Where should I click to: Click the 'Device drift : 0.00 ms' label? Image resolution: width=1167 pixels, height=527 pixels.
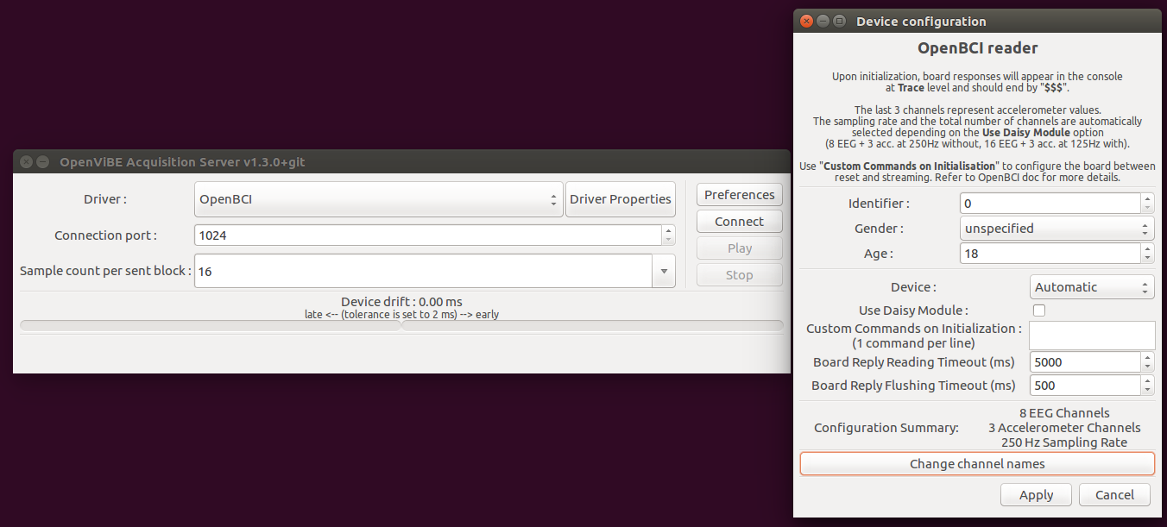401,302
